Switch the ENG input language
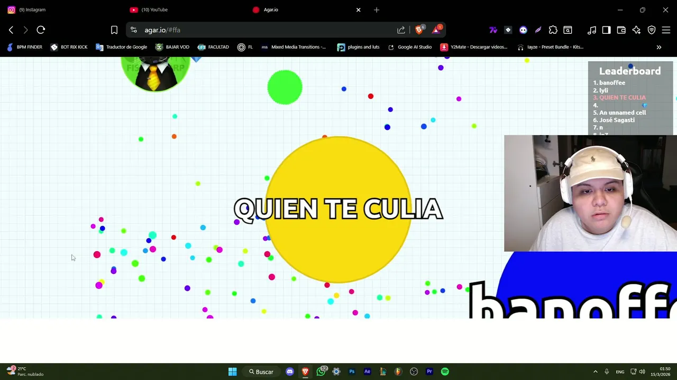Image resolution: width=677 pixels, height=380 pixels. coord(620,372)
